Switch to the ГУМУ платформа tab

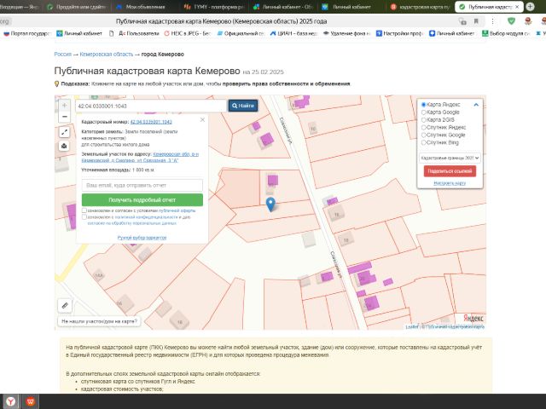click(214, 7)
